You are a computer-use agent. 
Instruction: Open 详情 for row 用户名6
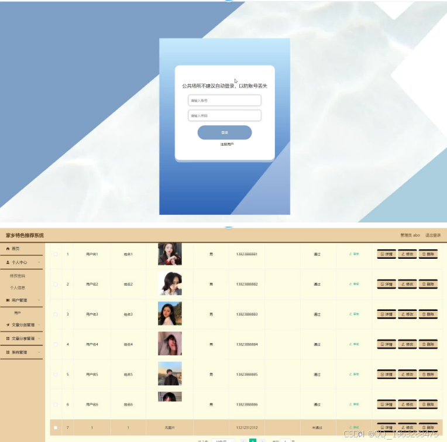[x=387, y=405]
